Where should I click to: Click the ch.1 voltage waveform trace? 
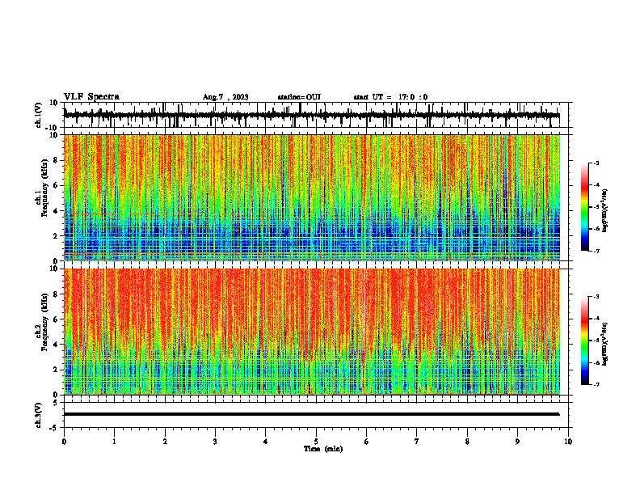(312, 115)
